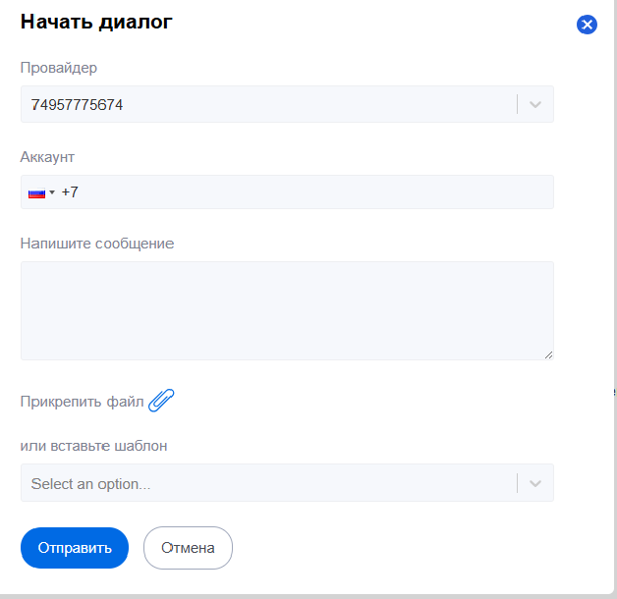Click inside the message text area
The height and width of the screenshot is (599, 617).
286,310
